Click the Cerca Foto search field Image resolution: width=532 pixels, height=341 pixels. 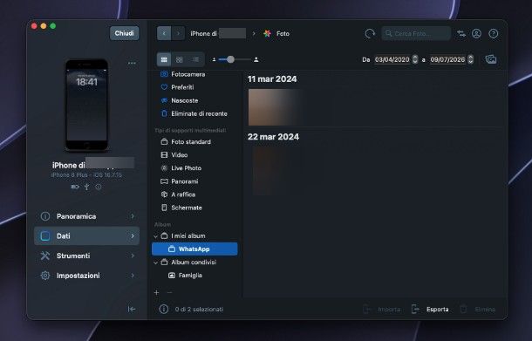point(416,33)
